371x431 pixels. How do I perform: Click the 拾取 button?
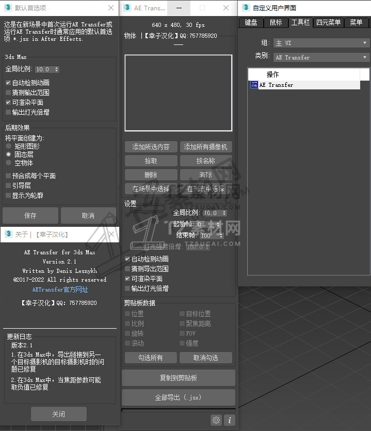coord(151,161)
